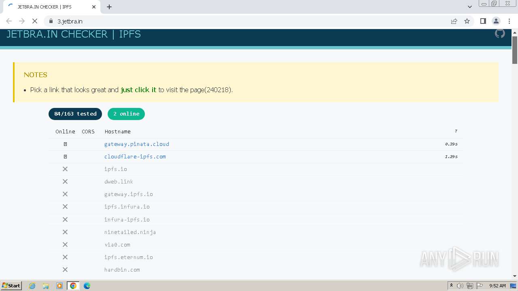View site information lock icon
Screen dimensions: 518x291
(x=51, y=21)
